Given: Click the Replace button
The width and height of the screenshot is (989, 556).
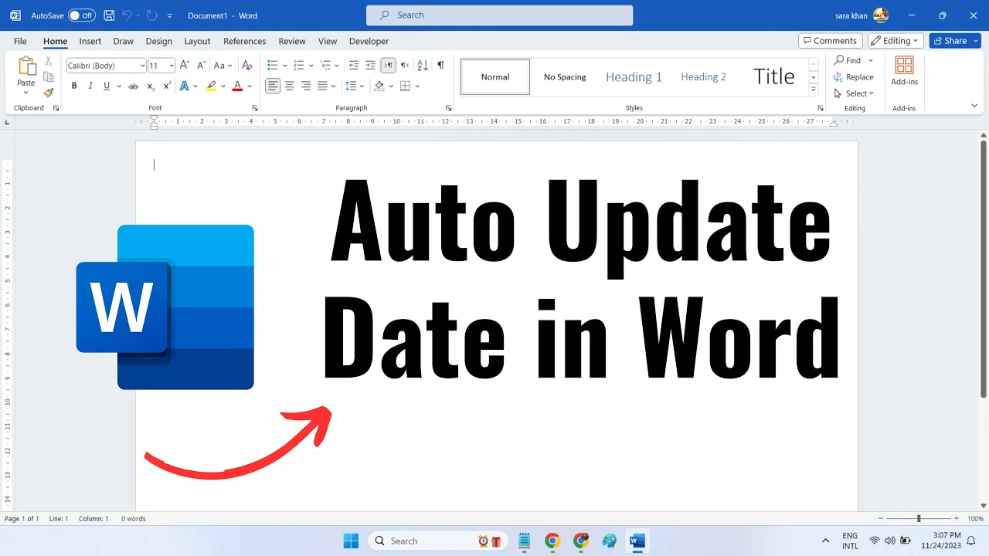Looking at the screenshot, I should [x=853, y=77].
